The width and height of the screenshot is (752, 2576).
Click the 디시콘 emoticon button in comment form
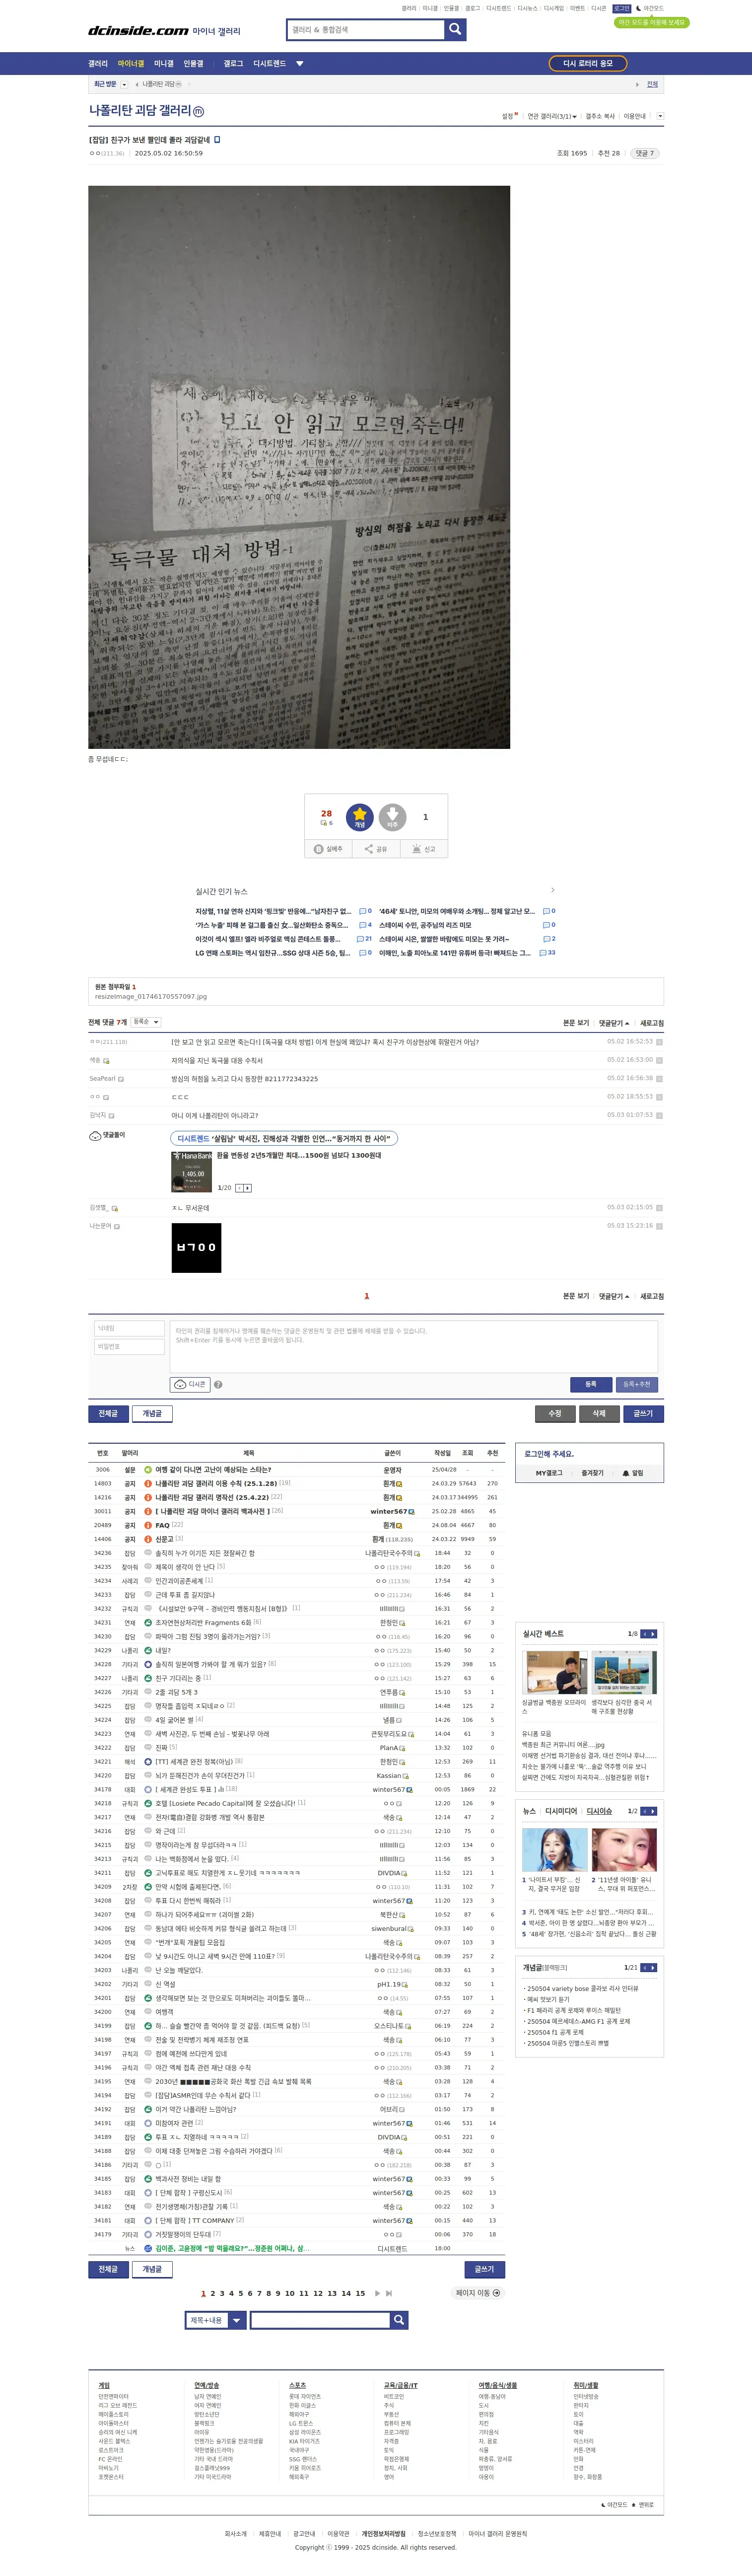(x=190, y=1384)
